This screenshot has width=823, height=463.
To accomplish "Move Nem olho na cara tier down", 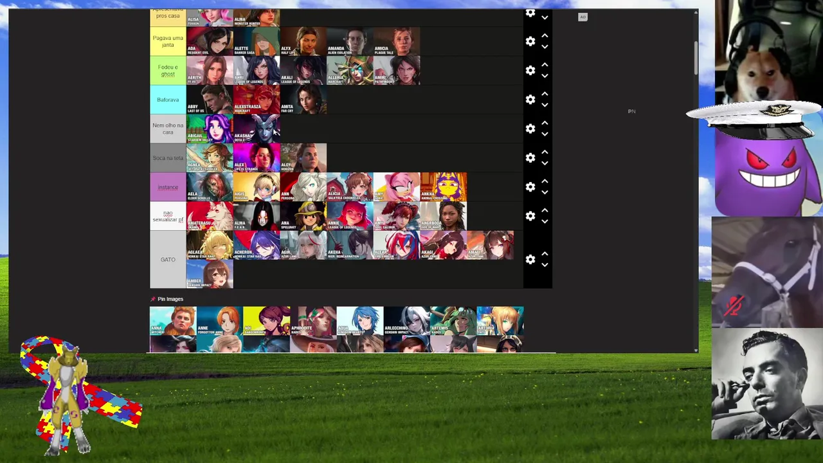I will pyautogui.click(x=545, y=134).
